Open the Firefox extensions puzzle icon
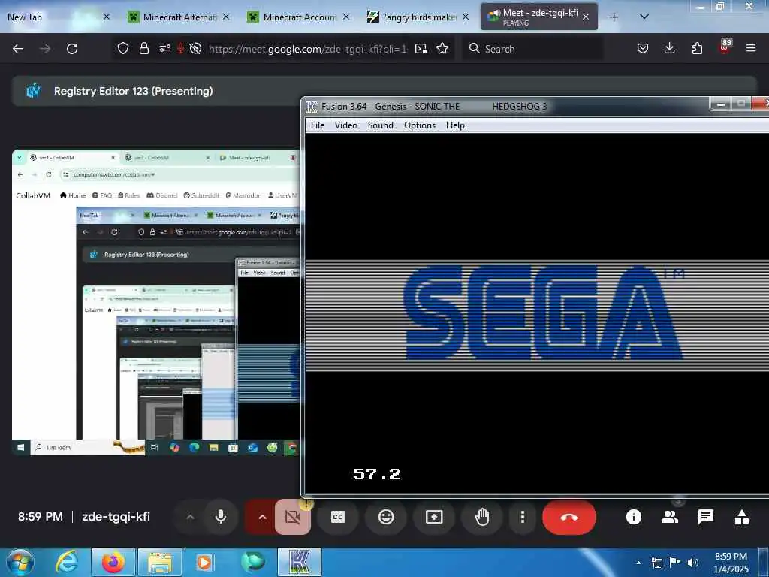This screenshot has width=769, height=577. pyautogui.click(x=697, y=48)
